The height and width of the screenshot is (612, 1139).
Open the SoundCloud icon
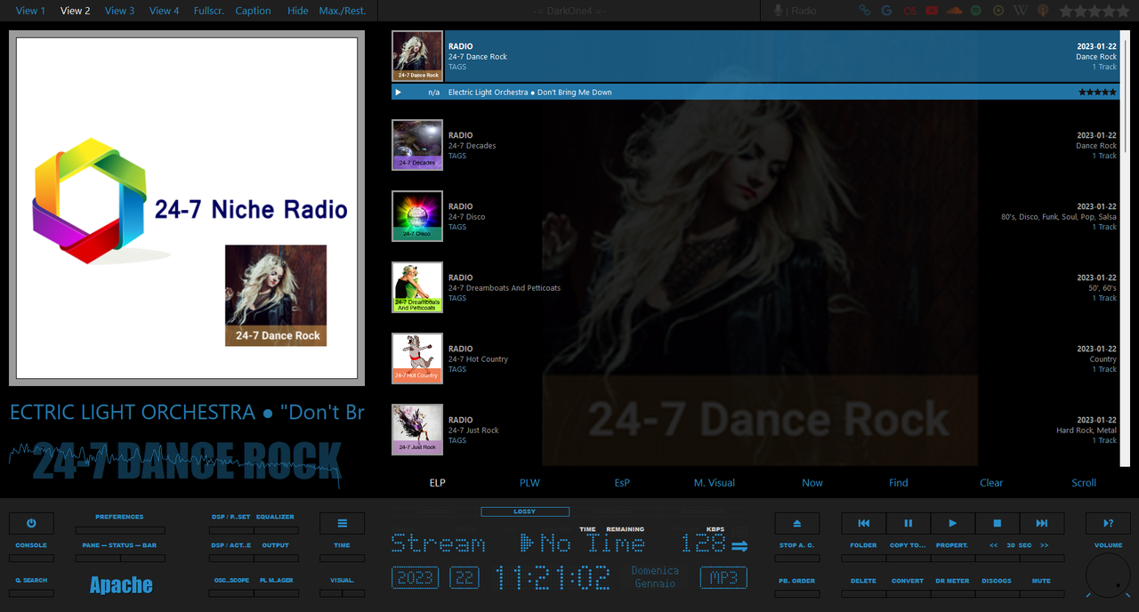click(954, 11)
